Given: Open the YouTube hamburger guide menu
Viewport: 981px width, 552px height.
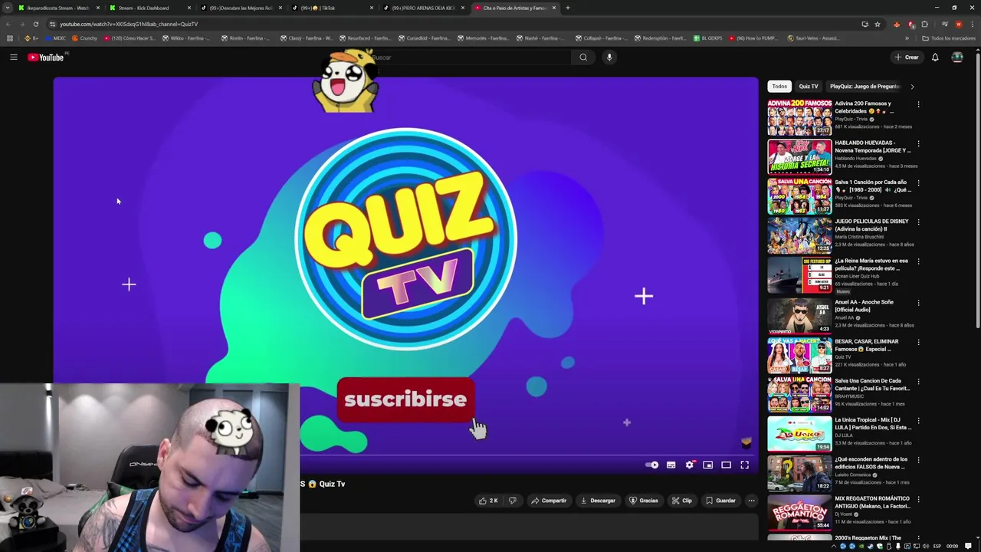Looking at the screenshot, I should [x=13, y=58].
